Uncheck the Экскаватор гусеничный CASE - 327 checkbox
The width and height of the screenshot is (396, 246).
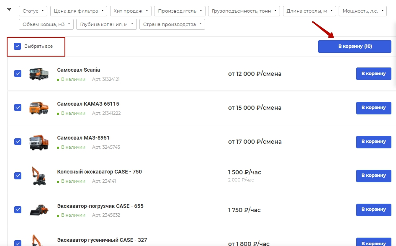[18, 243]
